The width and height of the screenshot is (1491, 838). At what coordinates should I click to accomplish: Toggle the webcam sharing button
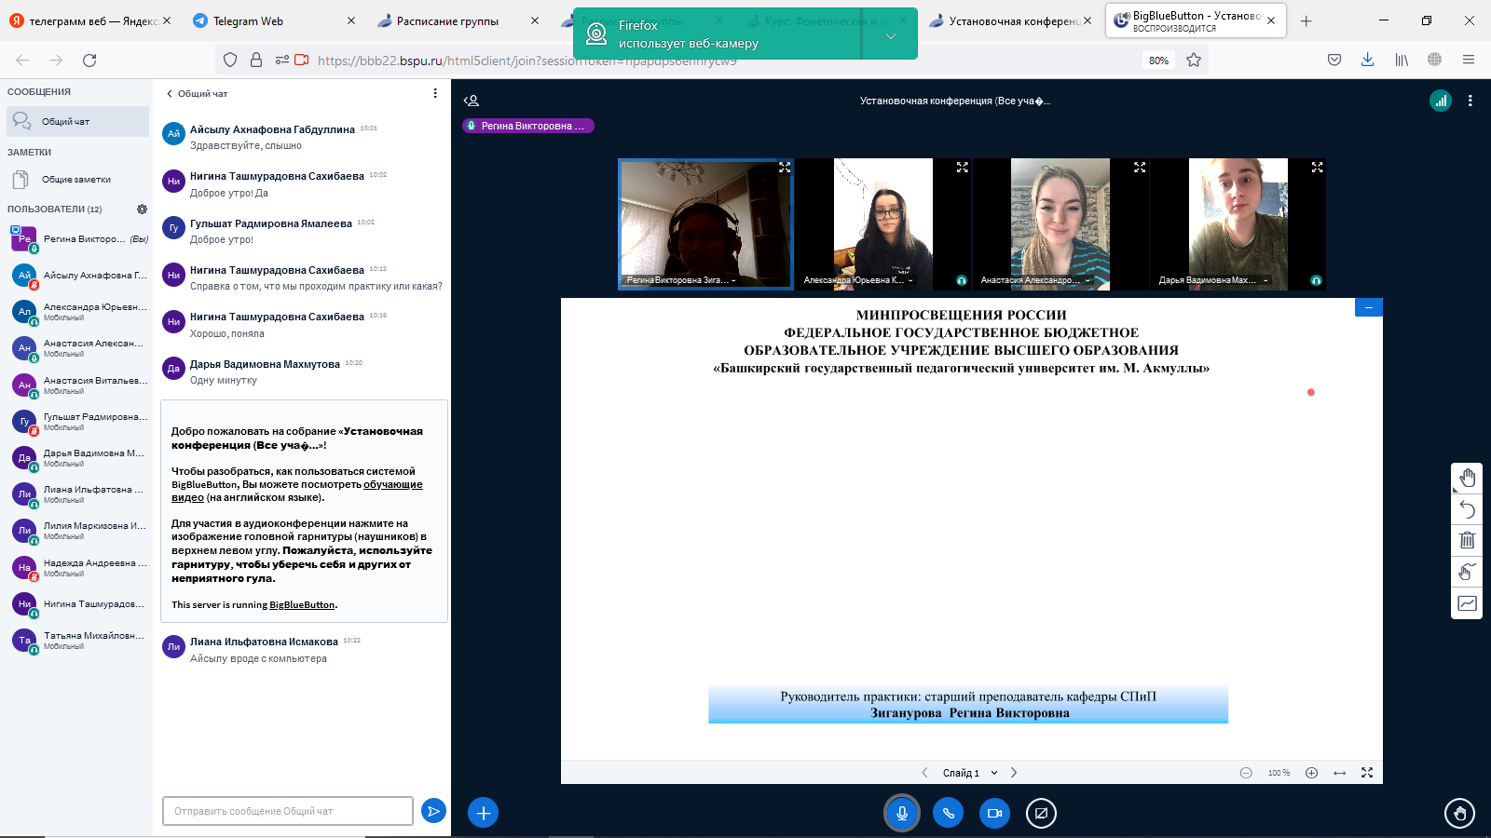[x=994, y=813]
